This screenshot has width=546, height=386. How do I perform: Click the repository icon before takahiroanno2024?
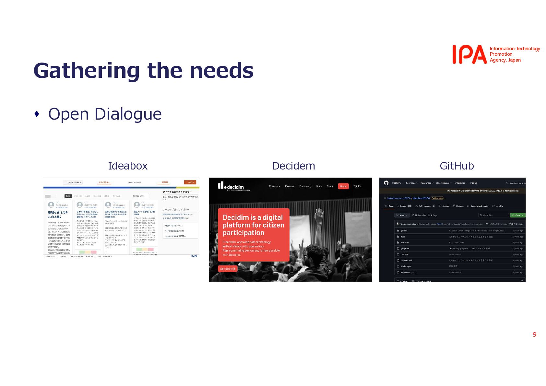pyautogui.click(x=385, y=198)
